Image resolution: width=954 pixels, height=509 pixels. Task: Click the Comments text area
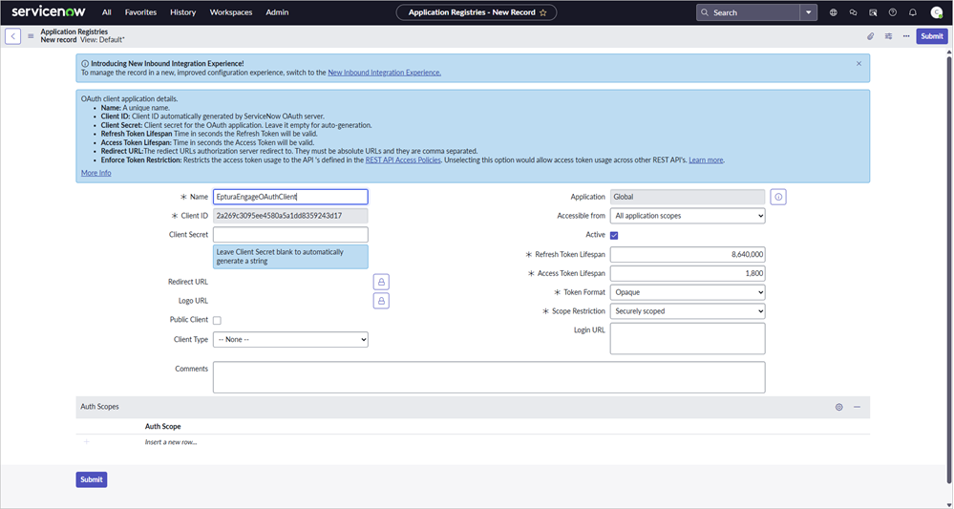[489, 377]
